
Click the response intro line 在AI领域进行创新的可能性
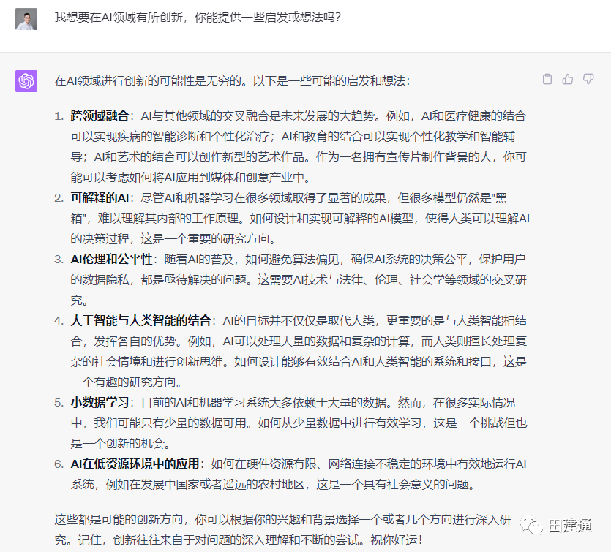[232, 80]
